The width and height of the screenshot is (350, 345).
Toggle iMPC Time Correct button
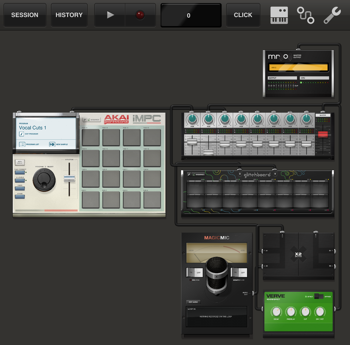pyautogui.click(x=20, y=172)
